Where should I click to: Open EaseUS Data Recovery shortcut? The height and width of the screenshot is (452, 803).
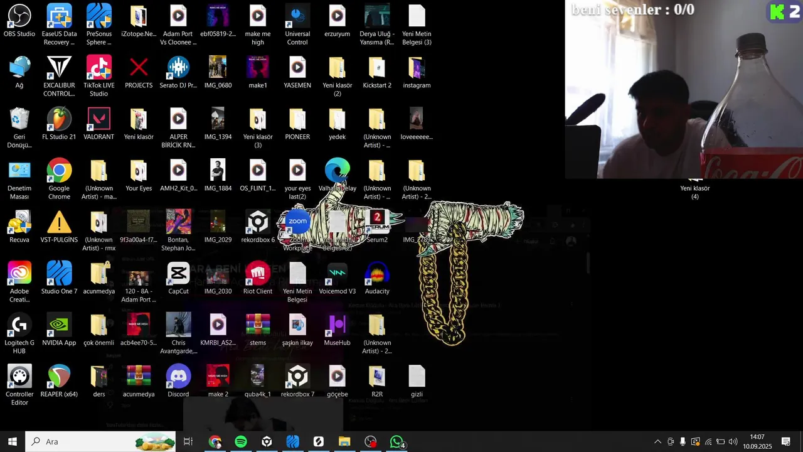click(59, 25)
